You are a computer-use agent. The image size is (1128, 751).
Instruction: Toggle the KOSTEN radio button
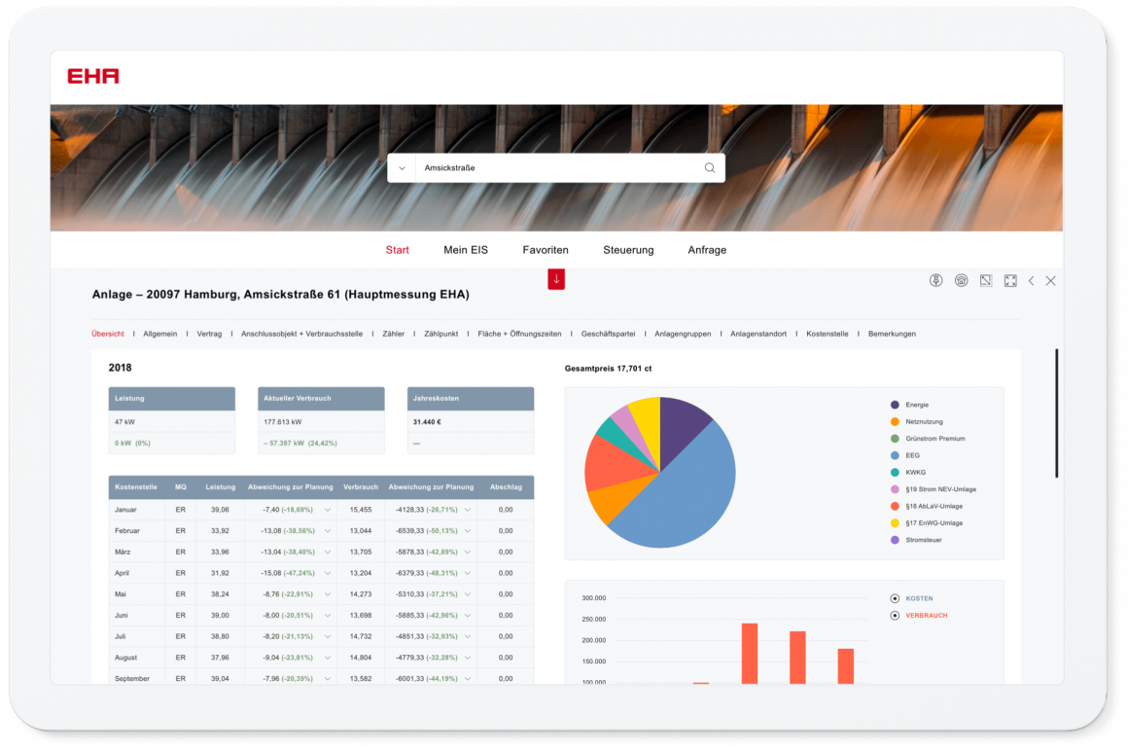895,599
